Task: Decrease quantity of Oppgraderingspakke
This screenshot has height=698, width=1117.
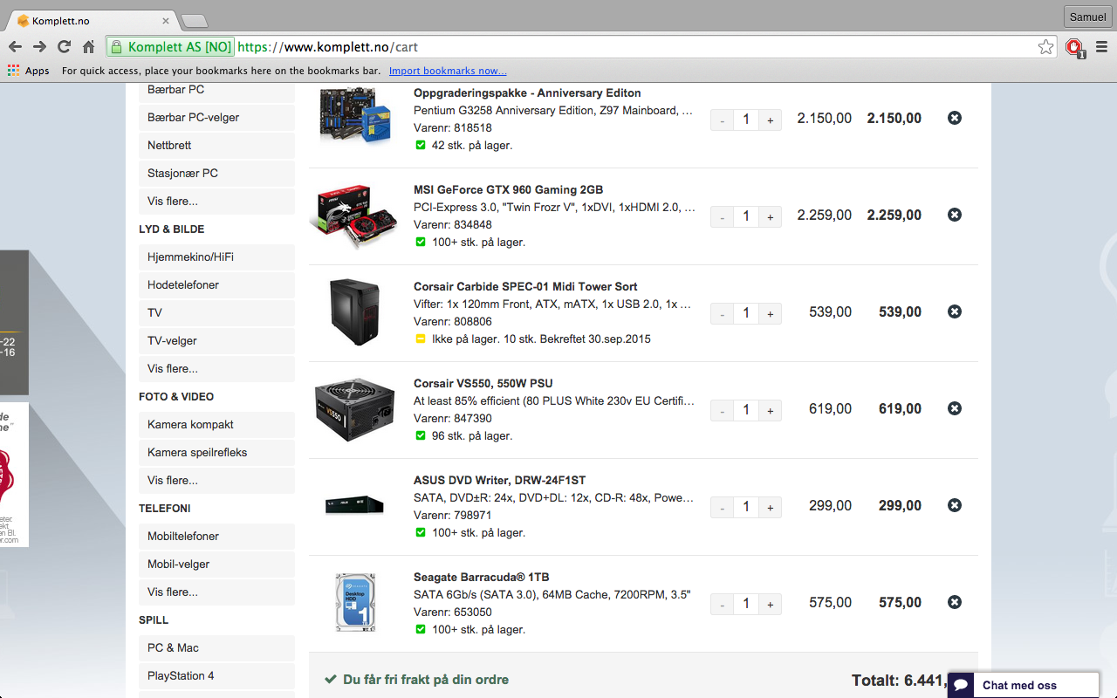Action: coord(723,120)
